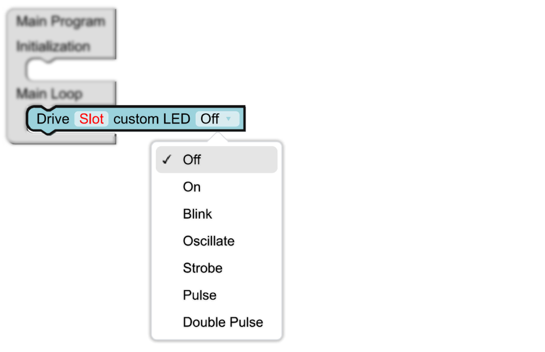Select the Blink option
This screenshot has height=352, width=545.
click(197, 214)
